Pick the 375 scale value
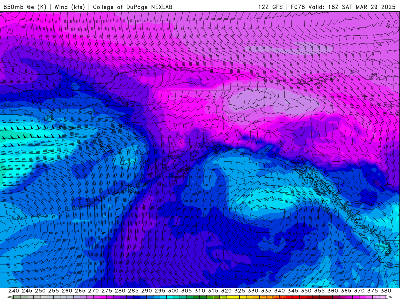 [372, 291]
